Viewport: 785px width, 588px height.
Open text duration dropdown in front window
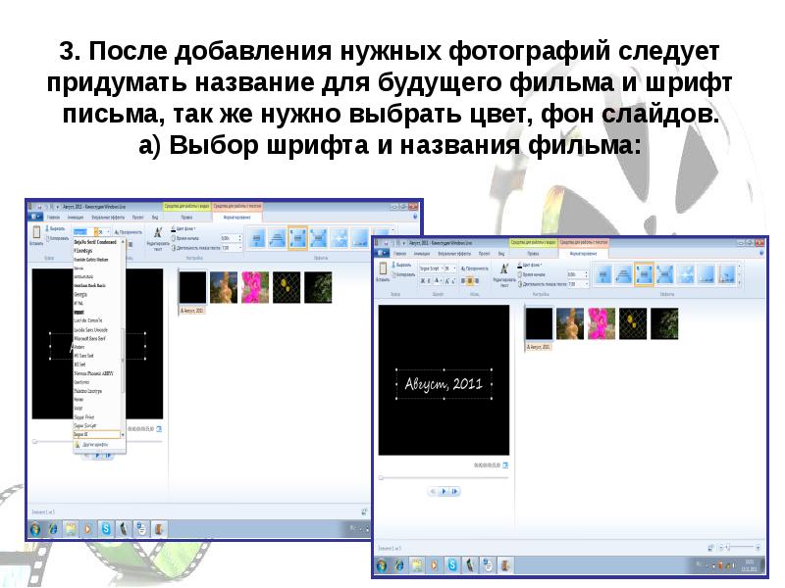(x=586, y=284)
